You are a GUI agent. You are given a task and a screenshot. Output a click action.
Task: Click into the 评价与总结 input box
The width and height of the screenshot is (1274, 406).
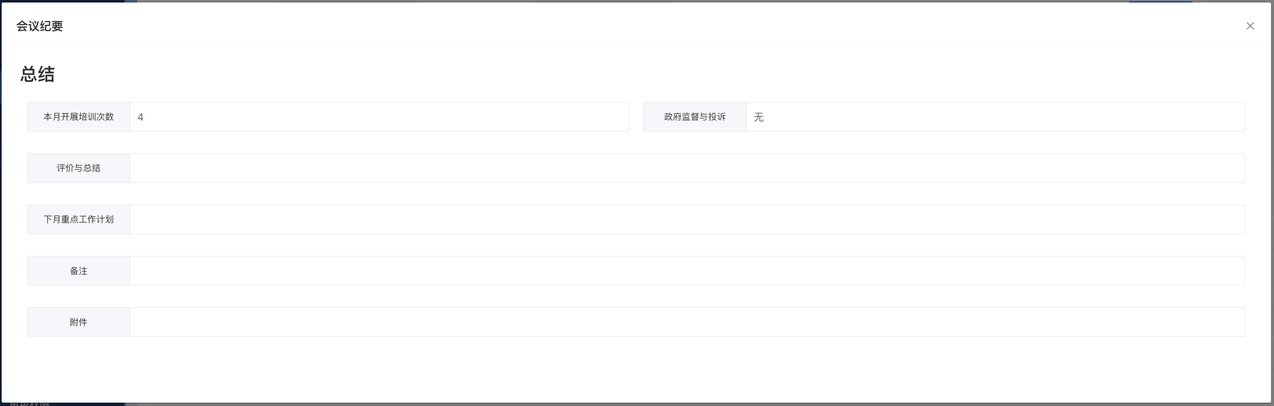(686, 169)
